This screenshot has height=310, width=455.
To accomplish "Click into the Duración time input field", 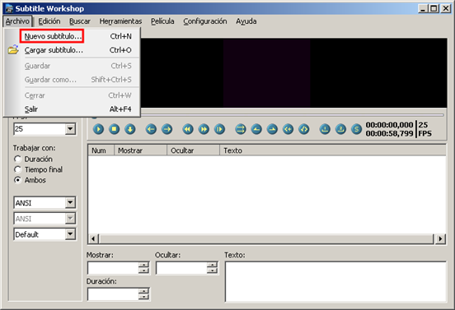I will click(113, 294).
